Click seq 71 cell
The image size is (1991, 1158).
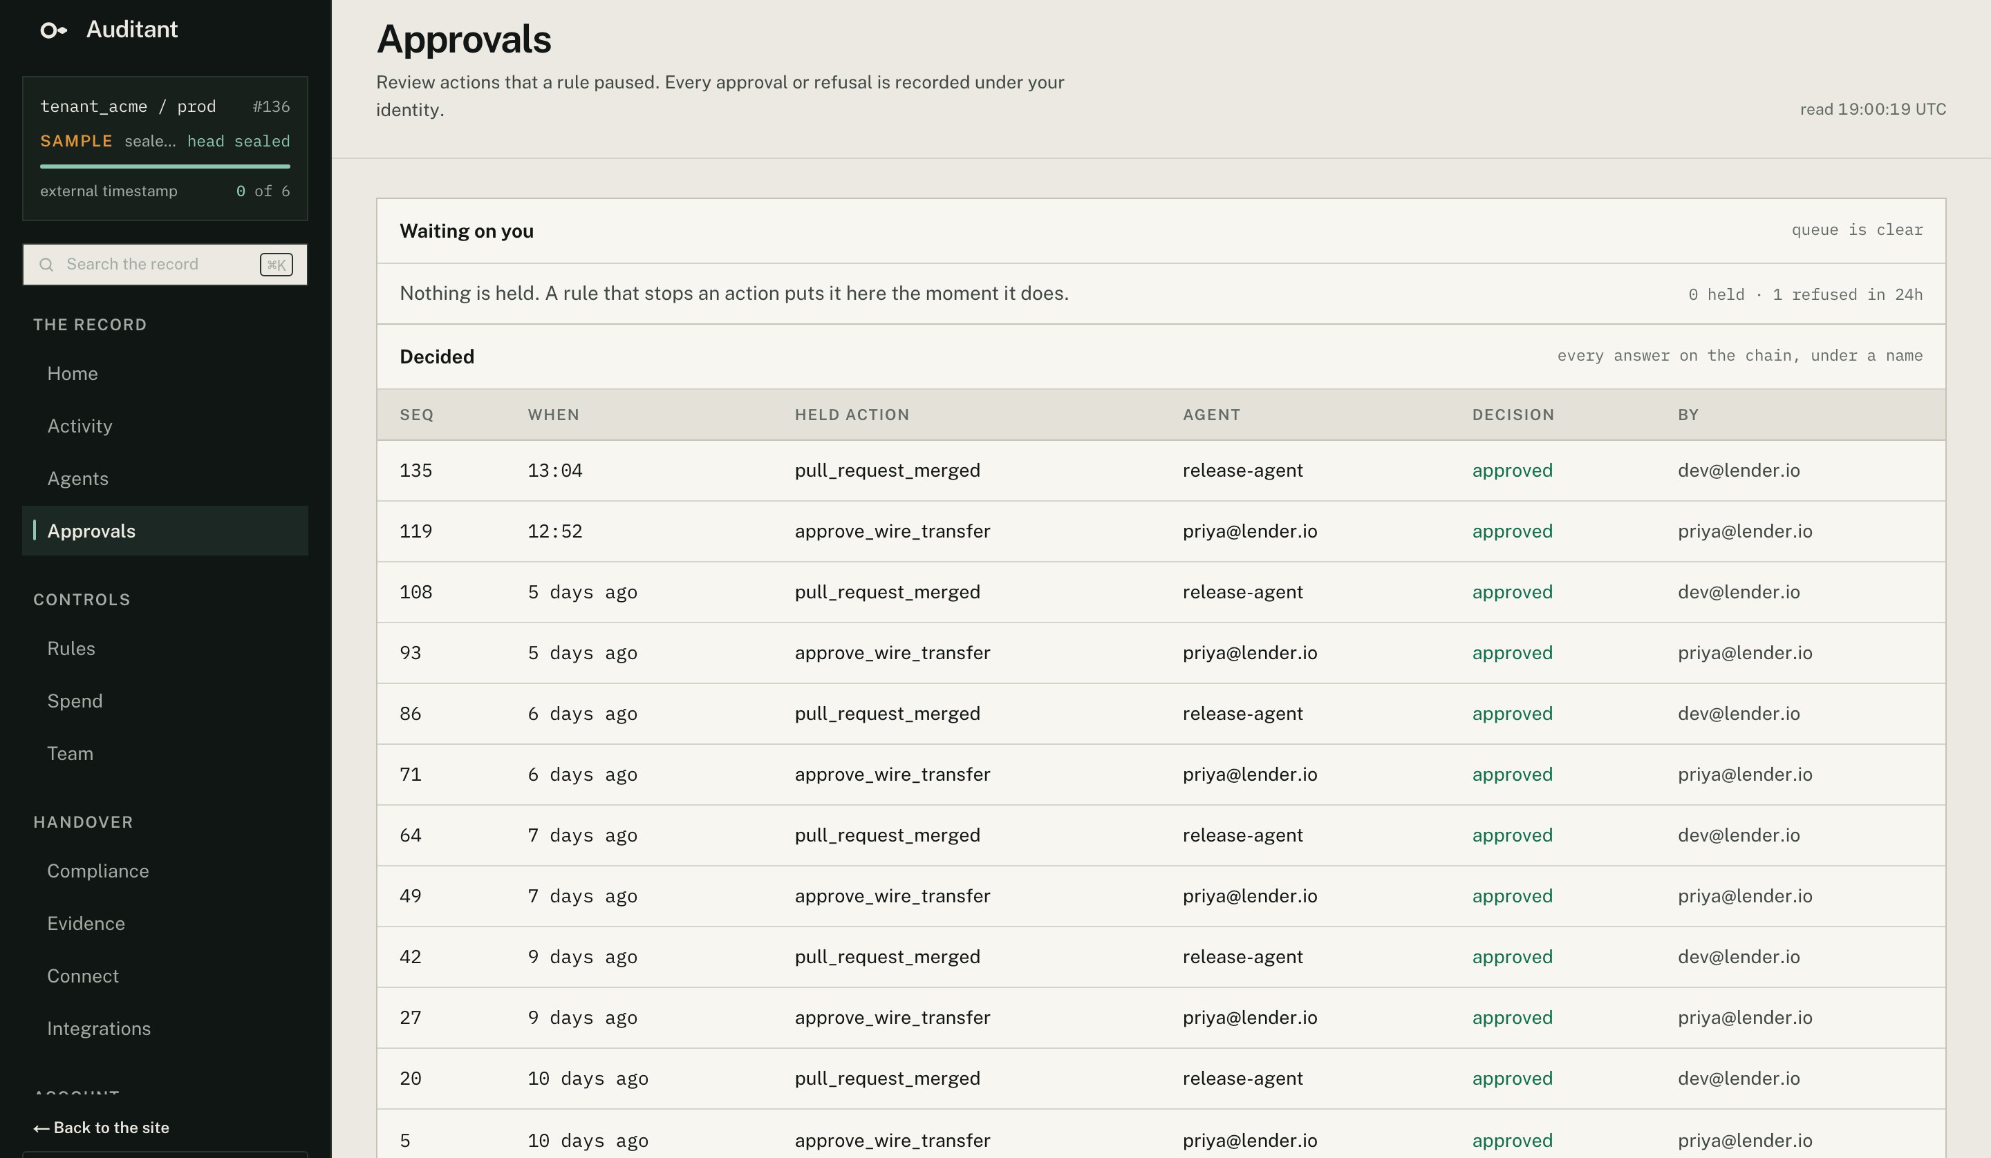(x=410, y=775)
